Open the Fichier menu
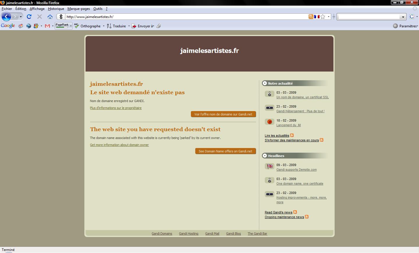419x253 pixels. [x=7, y=9]
